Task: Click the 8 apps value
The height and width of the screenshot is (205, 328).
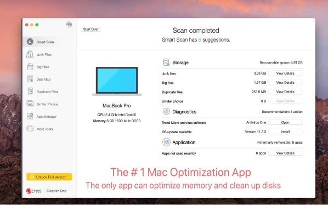Action: [261, 153]
